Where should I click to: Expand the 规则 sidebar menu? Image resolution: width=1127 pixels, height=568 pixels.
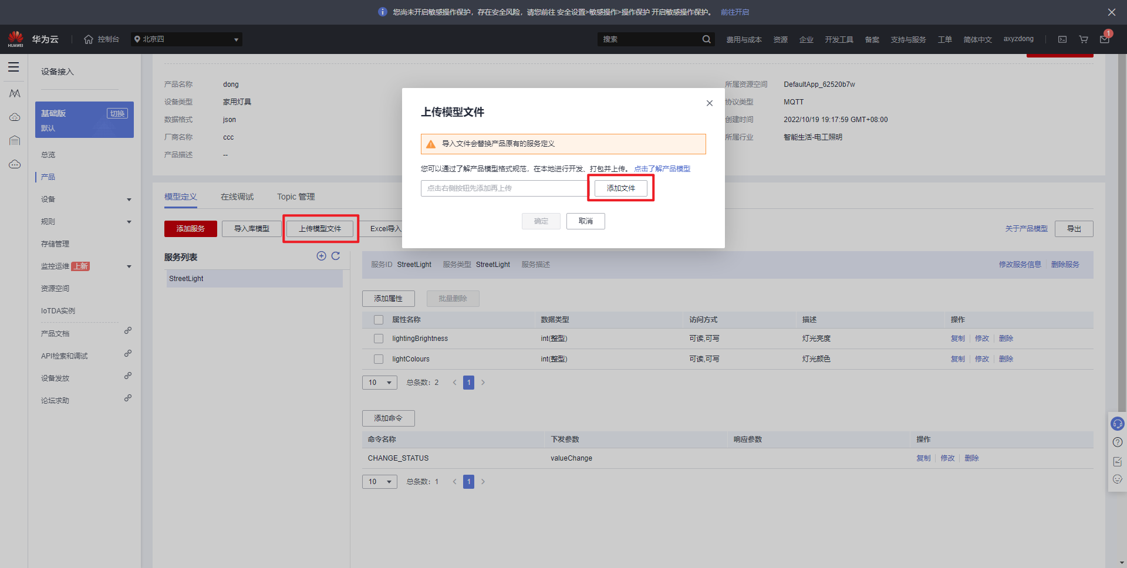pyautogui.click(x=129, y=222)
